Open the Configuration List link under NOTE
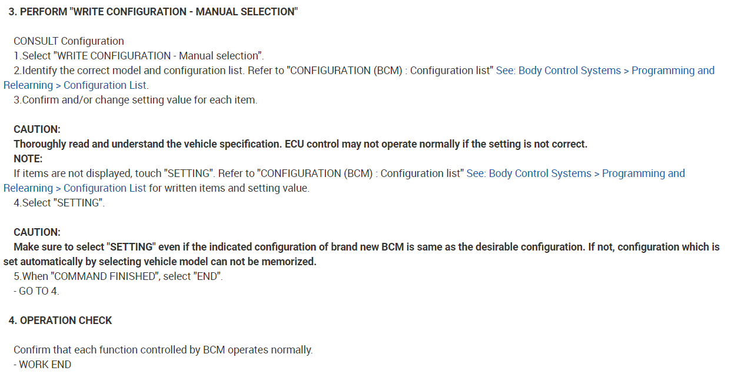 point(576,173)
